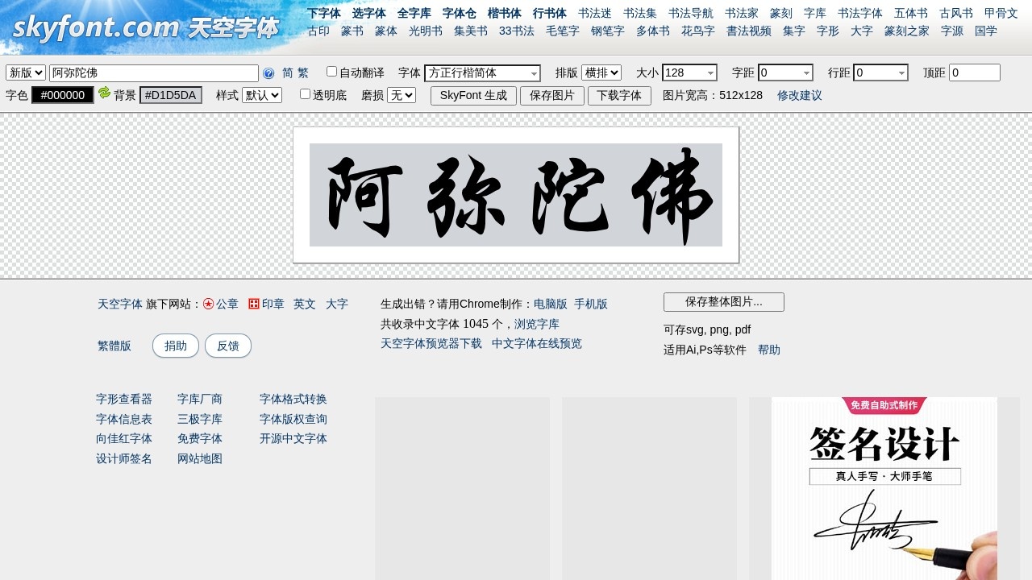The width and height of the screenshot is (1032, 580).
Task: Open the 样式 dropdown showing 默认
Action: click(261, 95)
